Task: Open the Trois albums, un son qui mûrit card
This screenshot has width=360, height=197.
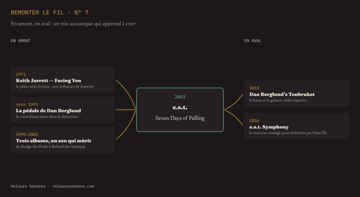Action: (63, 140)
